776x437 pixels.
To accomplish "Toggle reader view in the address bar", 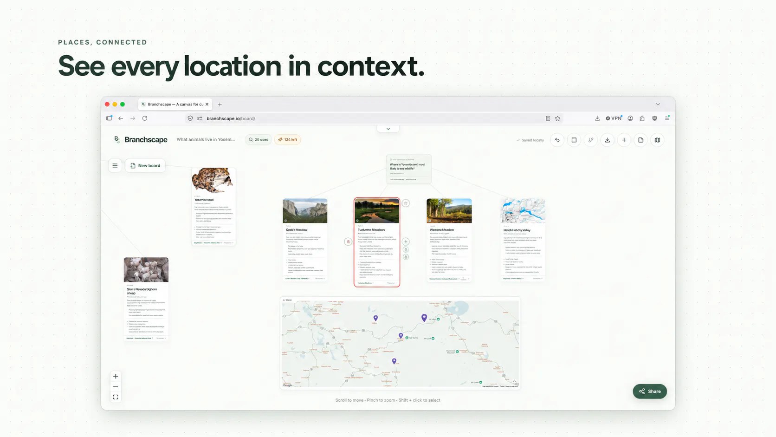I will (x=548, y=118).
